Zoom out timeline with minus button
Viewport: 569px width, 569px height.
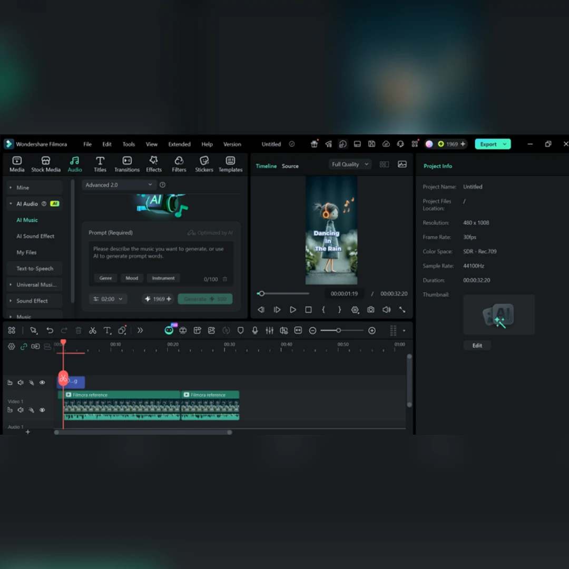312,330
